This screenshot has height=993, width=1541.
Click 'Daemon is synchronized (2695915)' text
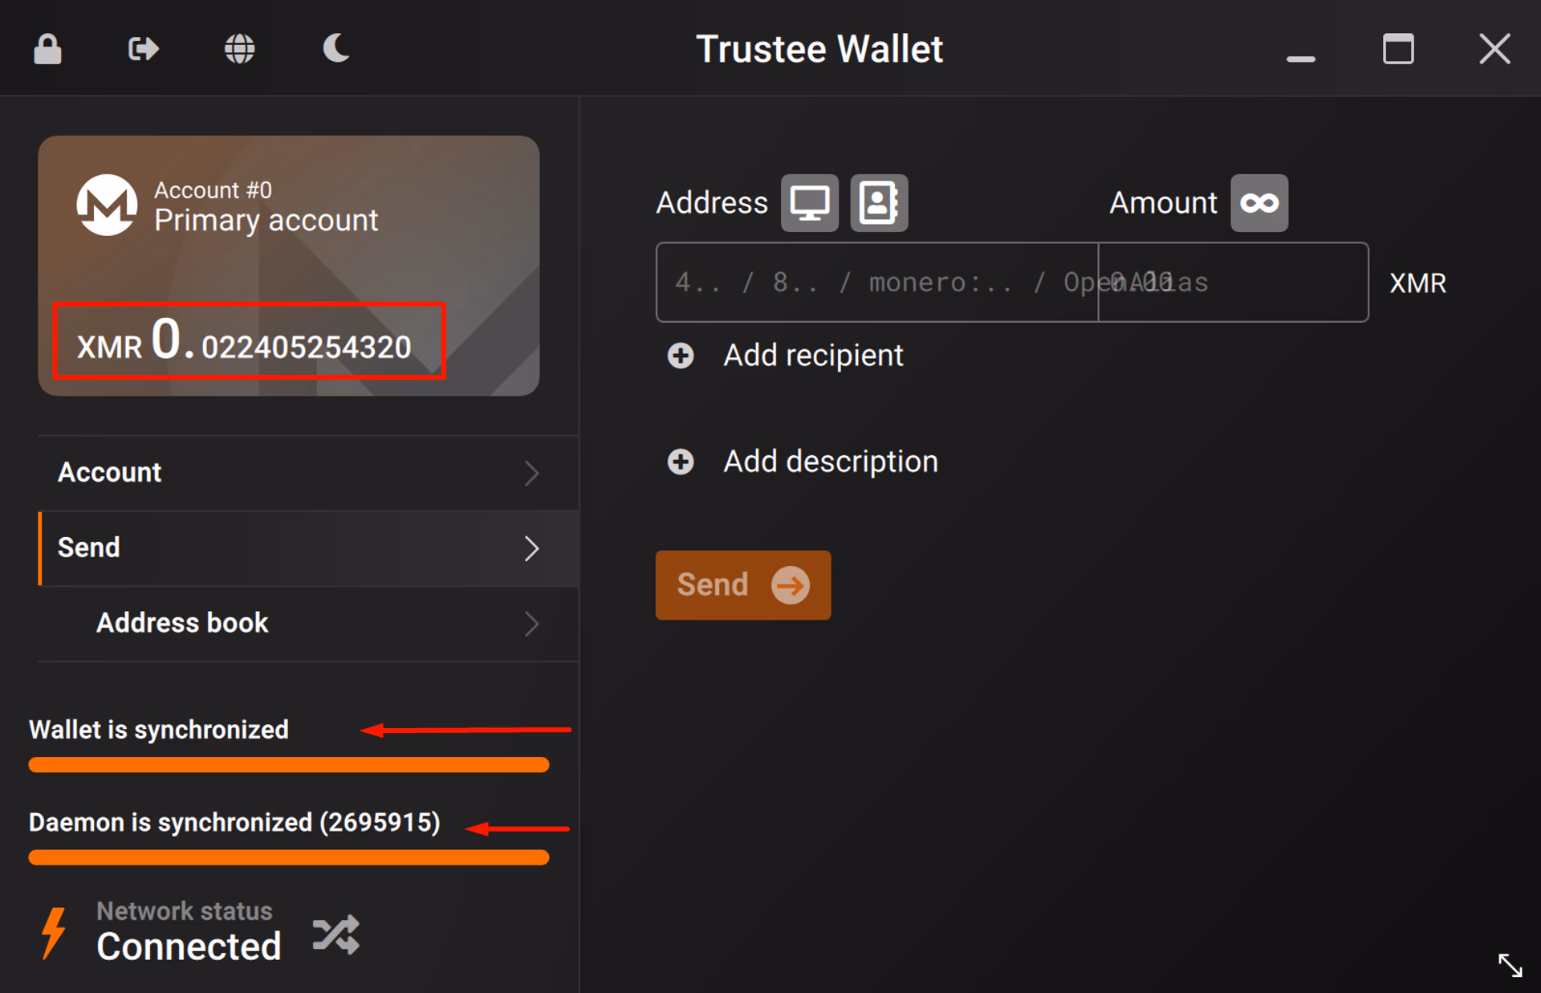[x=234, y=823]
